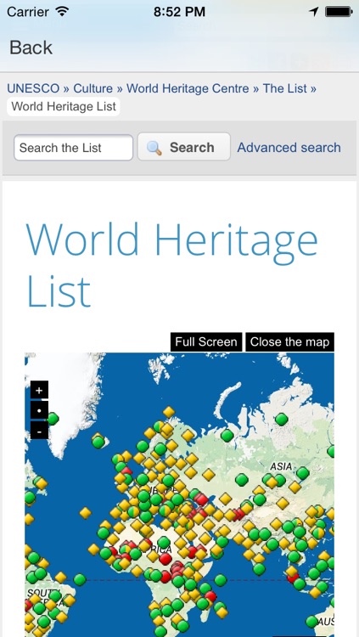Open the World Heritage Centre breadcrumb link
The width and height of the screenshot is (359, 637).
pyautogui.click(x=188, y=88)
